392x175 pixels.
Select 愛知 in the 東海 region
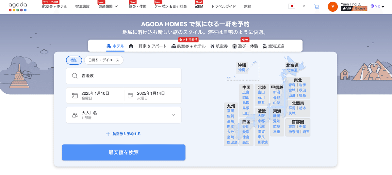pos(277,121)
